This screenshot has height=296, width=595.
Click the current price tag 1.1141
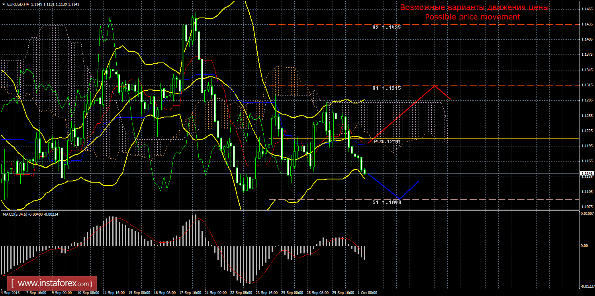587,173
